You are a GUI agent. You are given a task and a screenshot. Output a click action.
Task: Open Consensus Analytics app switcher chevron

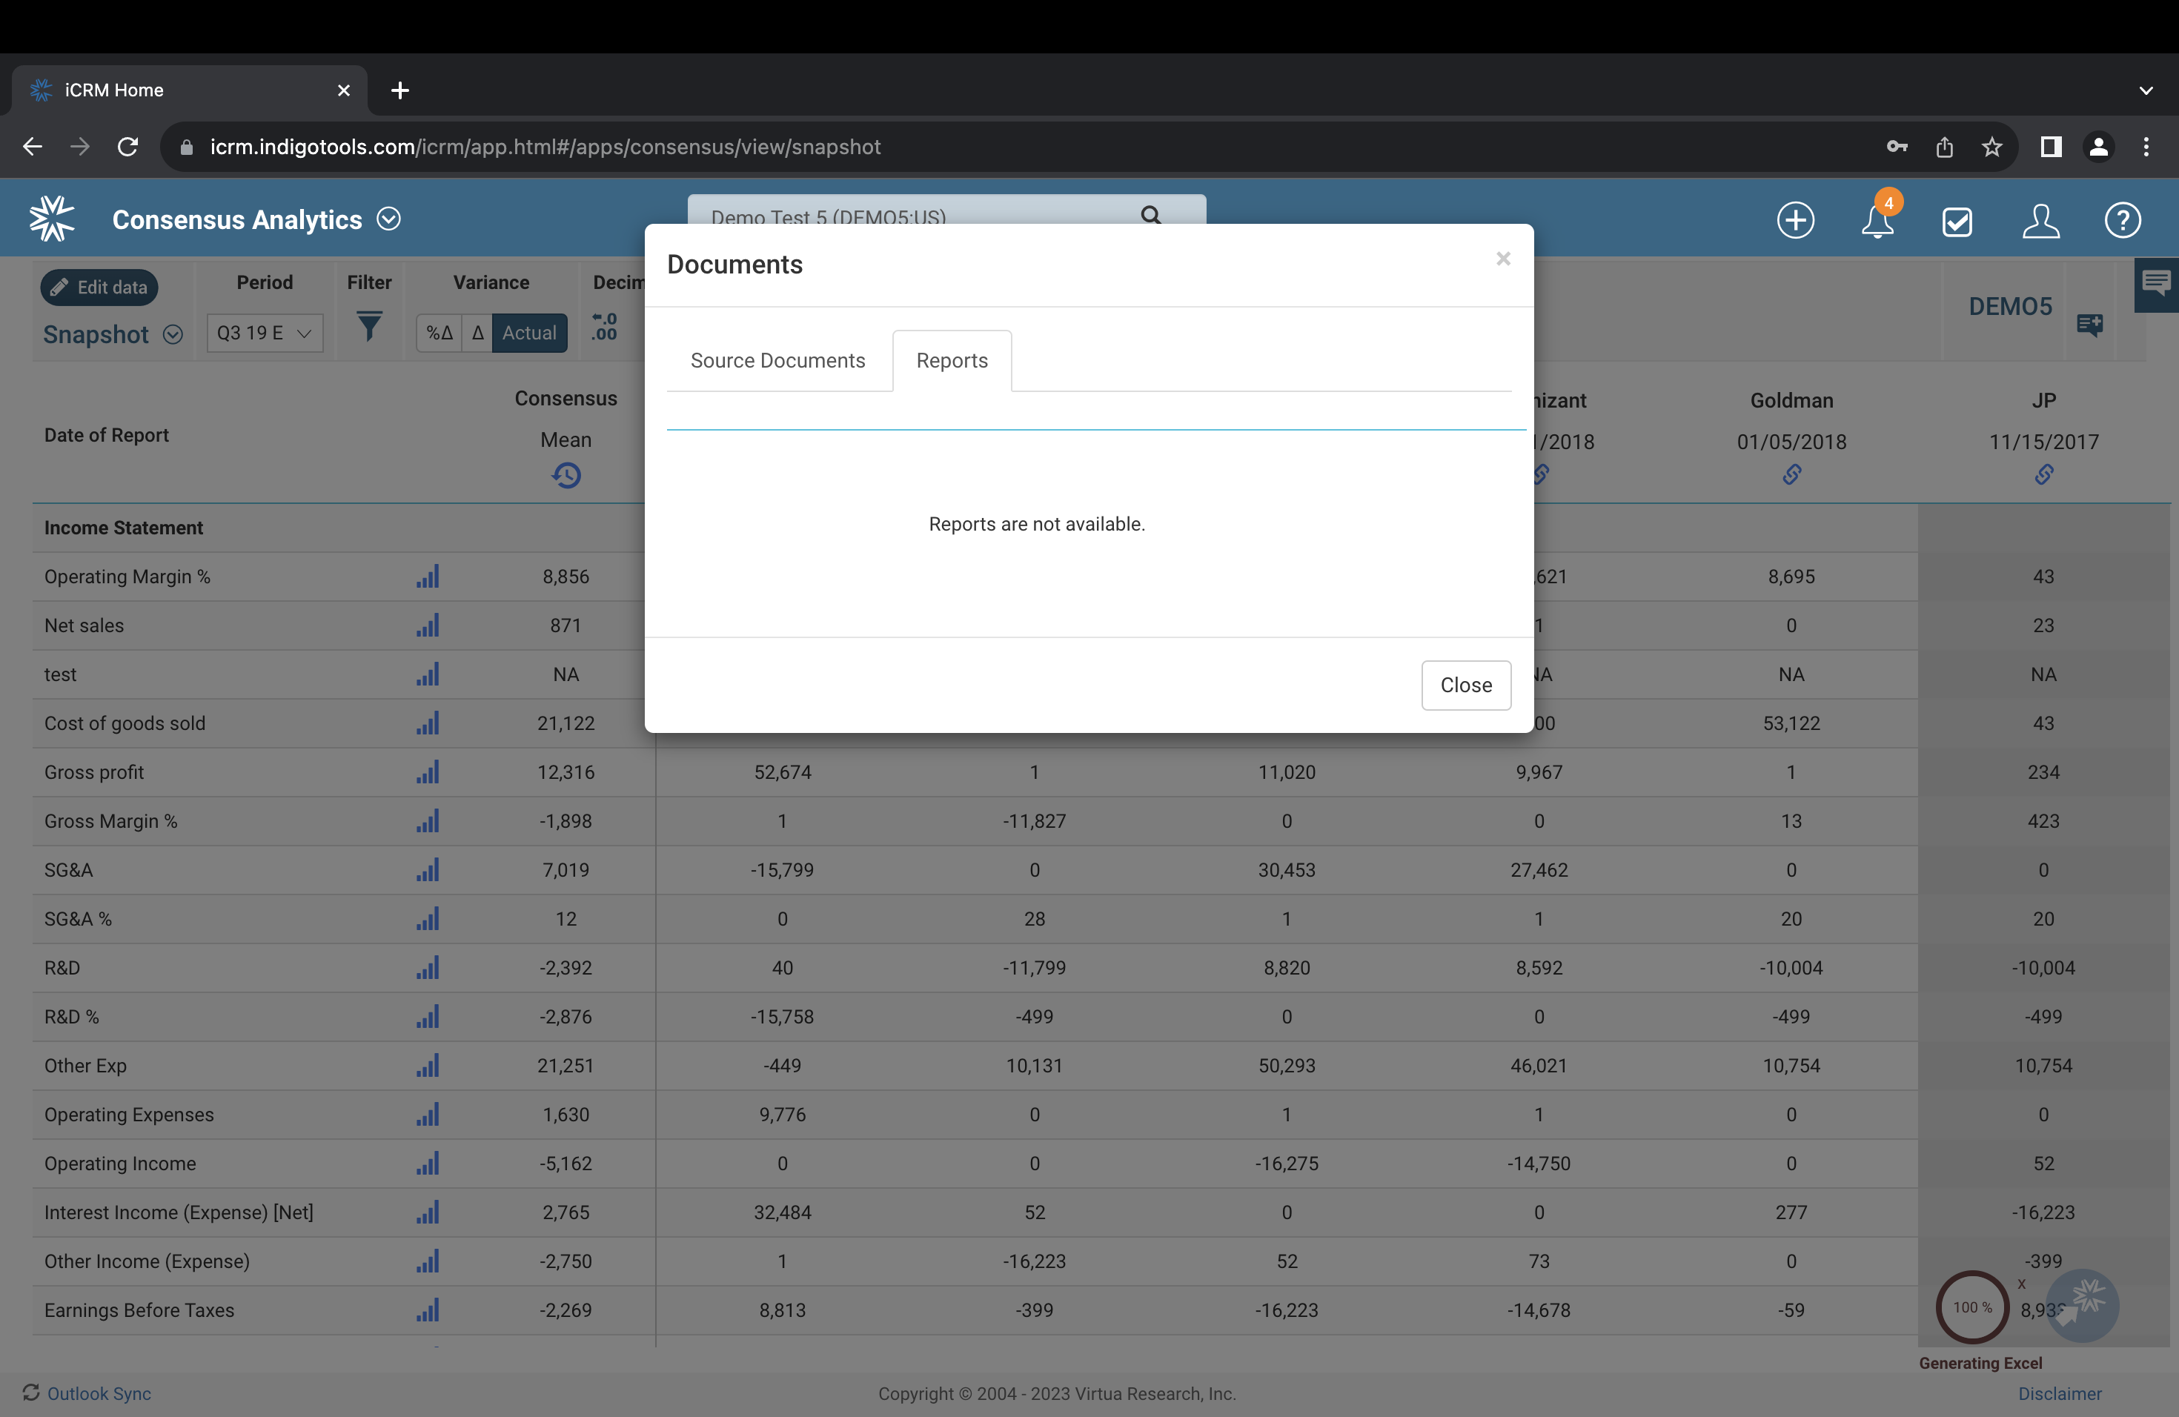pos(389,219)
